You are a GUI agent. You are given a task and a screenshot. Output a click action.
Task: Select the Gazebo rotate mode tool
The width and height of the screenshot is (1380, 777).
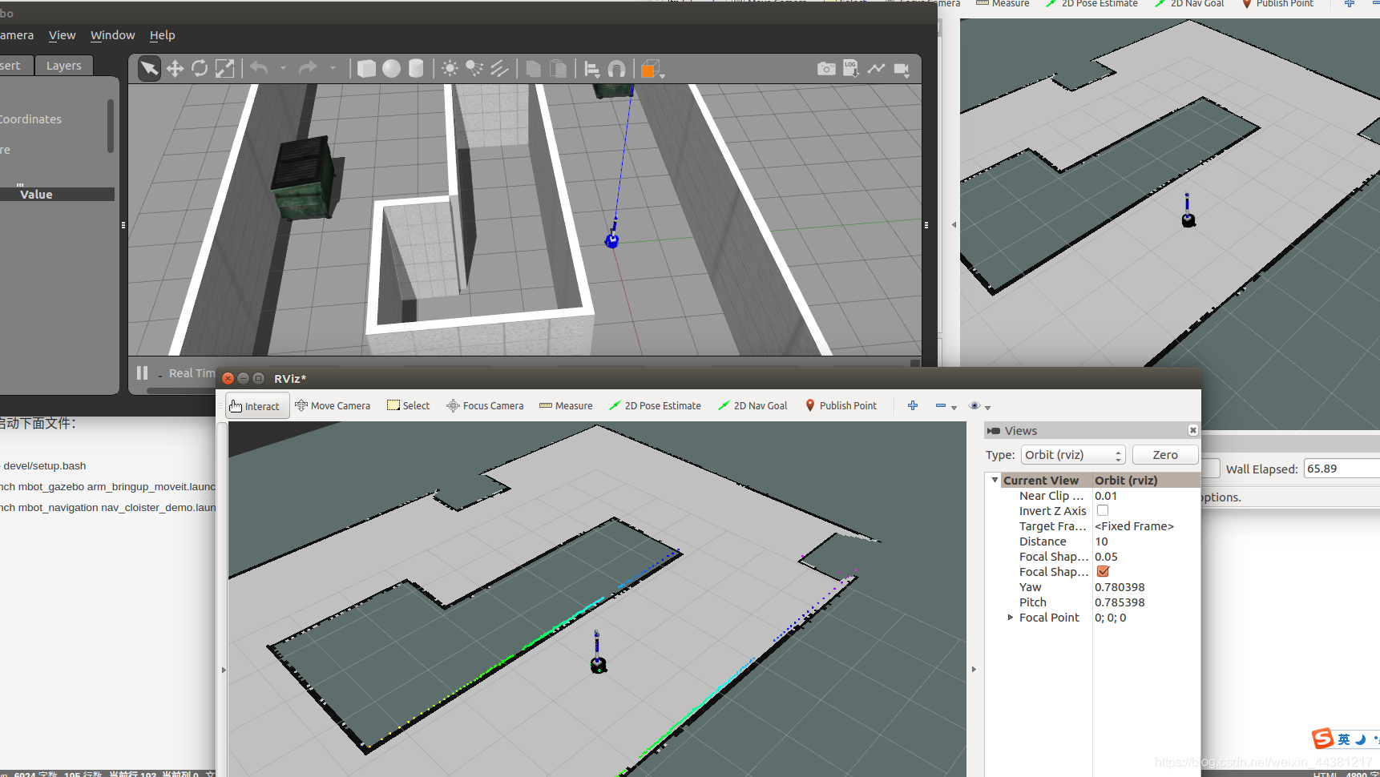click(x=200, y=69)
